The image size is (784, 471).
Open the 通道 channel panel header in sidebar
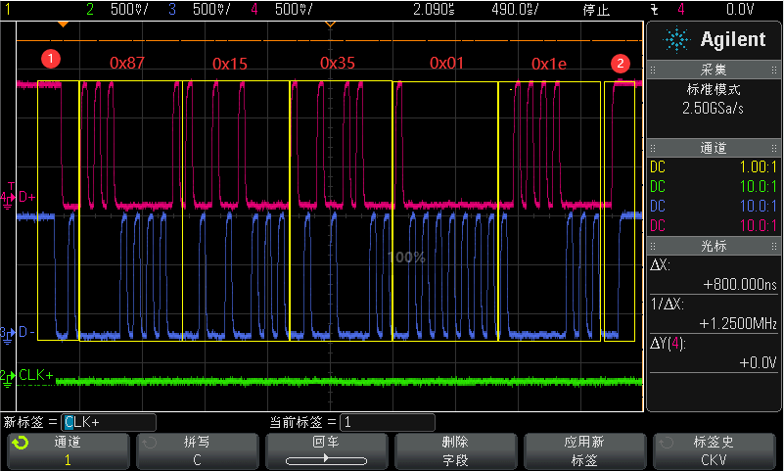pyautogui.click(x=714, y=148)
